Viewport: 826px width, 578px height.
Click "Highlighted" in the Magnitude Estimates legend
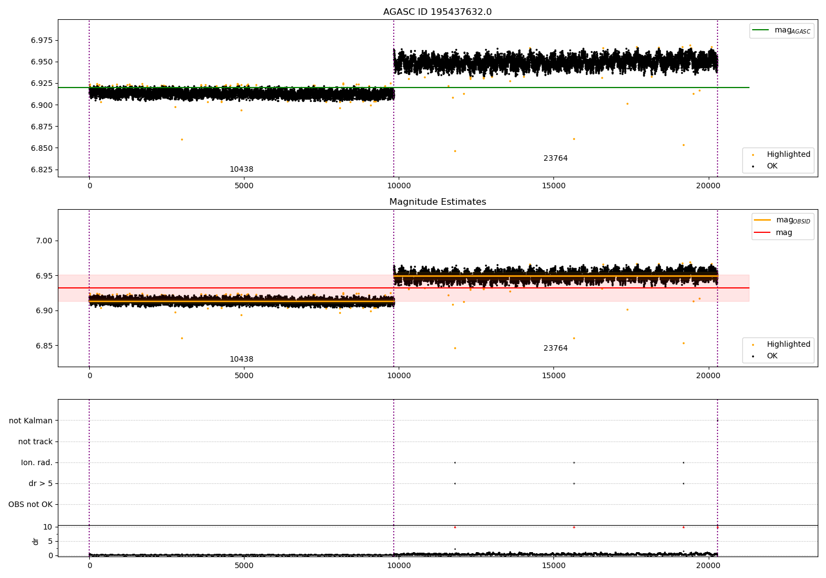(x=788, y=345)
